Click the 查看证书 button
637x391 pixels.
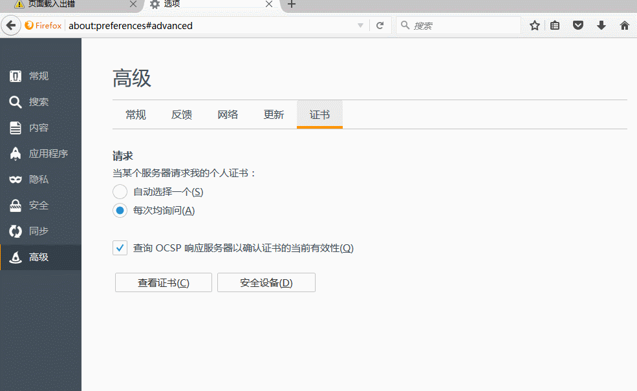(x=163, y=282)
